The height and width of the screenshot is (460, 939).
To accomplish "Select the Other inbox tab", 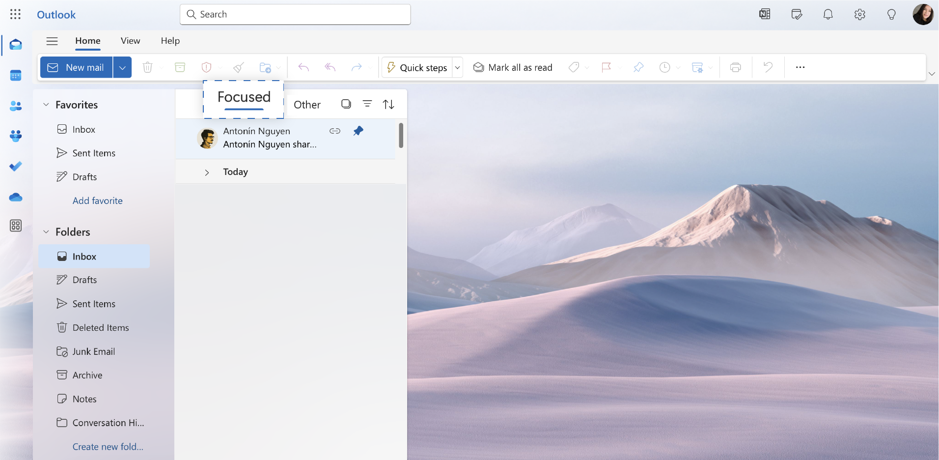I will (307, 105).
